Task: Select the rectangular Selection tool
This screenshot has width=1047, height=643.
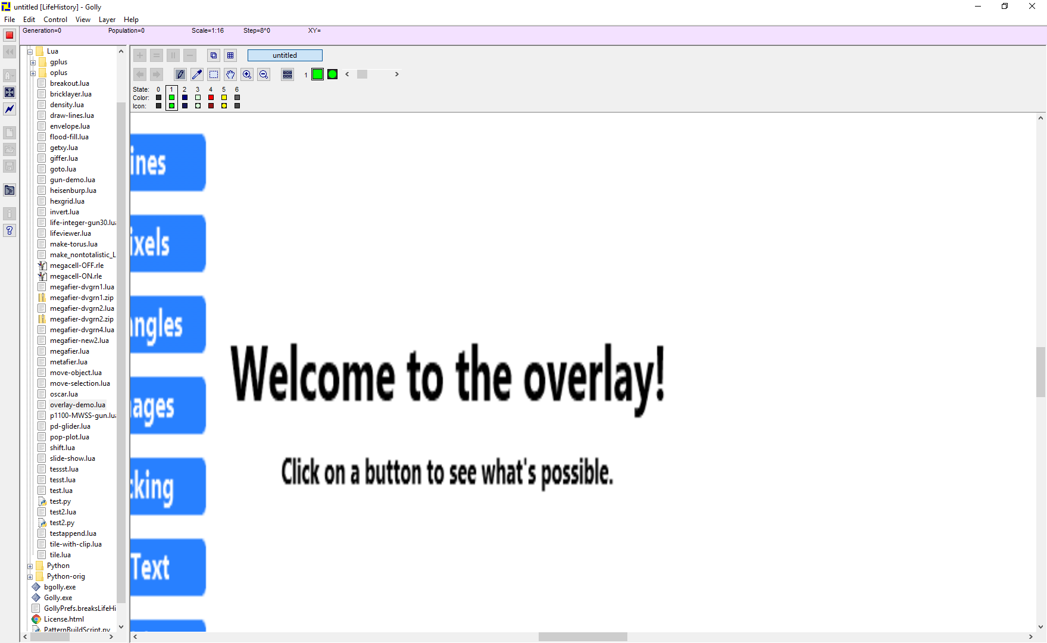Action: pos(214,74)
